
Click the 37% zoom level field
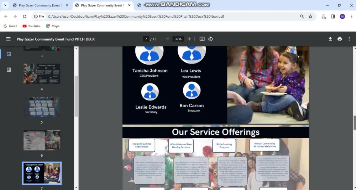pyautogui.click(x=178, y=39)
